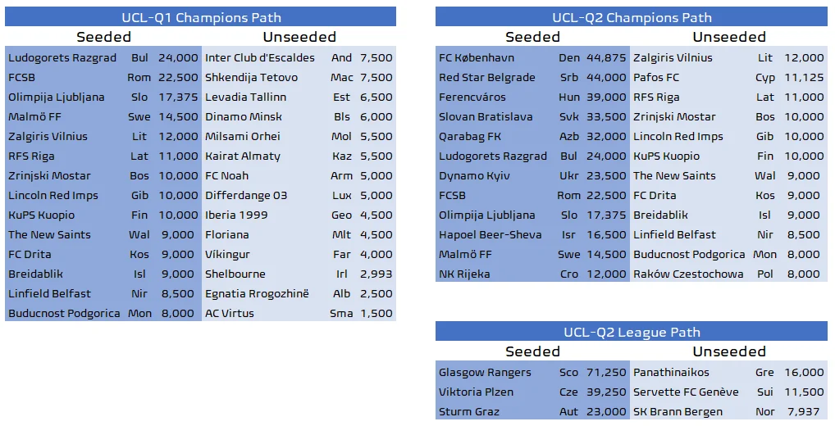Select the UCL-Q2 Champions Path title bar

(631, 17)
